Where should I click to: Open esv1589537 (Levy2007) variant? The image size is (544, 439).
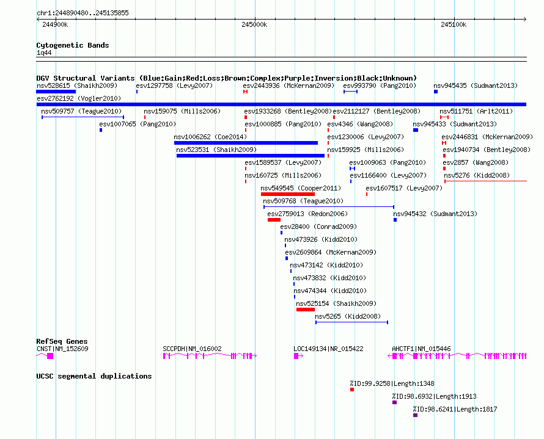pyautogui.click(x=283, y=162)
